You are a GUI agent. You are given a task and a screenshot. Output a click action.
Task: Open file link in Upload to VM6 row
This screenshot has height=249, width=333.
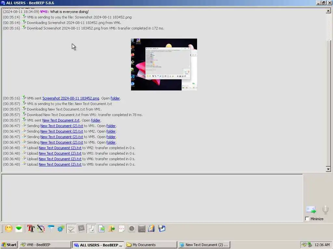60,159
